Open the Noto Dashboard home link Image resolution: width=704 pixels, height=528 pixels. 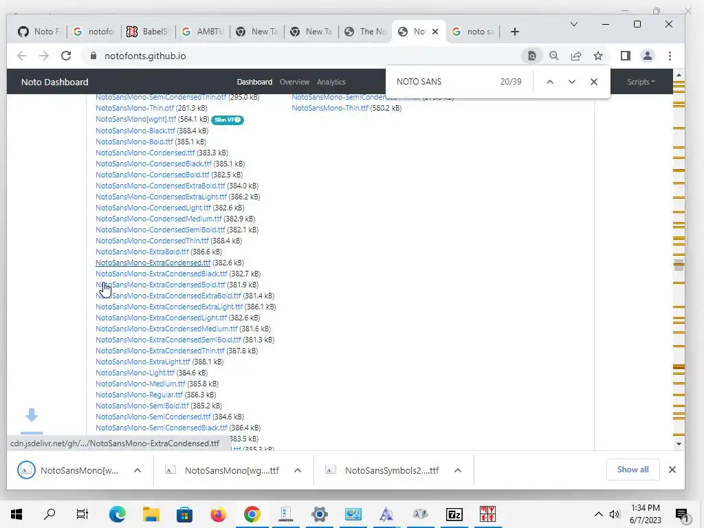pos(55,82)
